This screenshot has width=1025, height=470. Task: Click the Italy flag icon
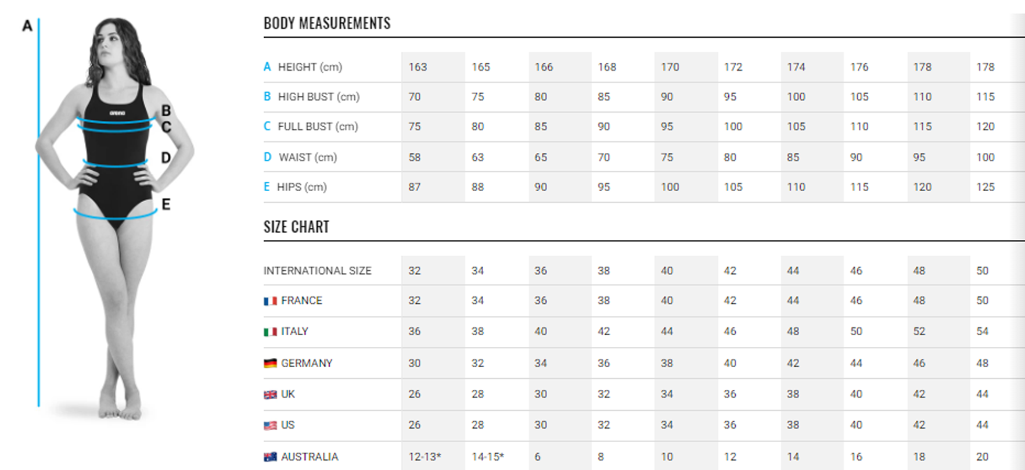pyautogui.click(x=270, y=332)
